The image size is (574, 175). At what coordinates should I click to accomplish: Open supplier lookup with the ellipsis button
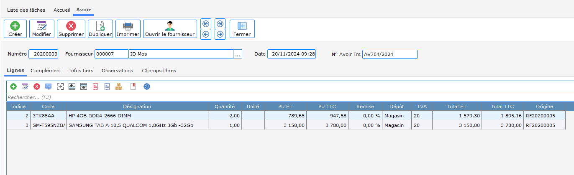tap(238, 54)
